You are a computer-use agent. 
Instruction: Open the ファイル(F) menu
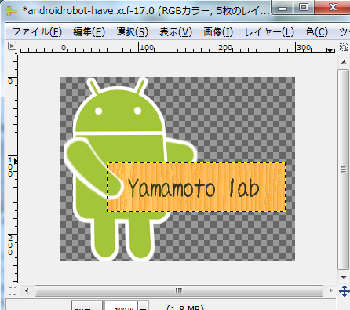37,32
